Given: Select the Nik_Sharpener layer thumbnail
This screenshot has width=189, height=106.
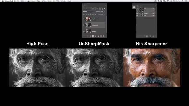Looking at the screenshot, I should point(88,19).
